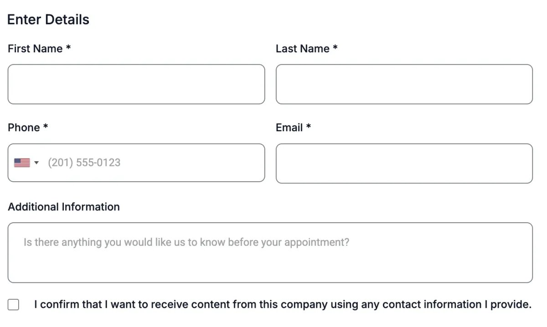
Task: Click the (201) 555-0123 placeholder text
Action: [84, 163]
